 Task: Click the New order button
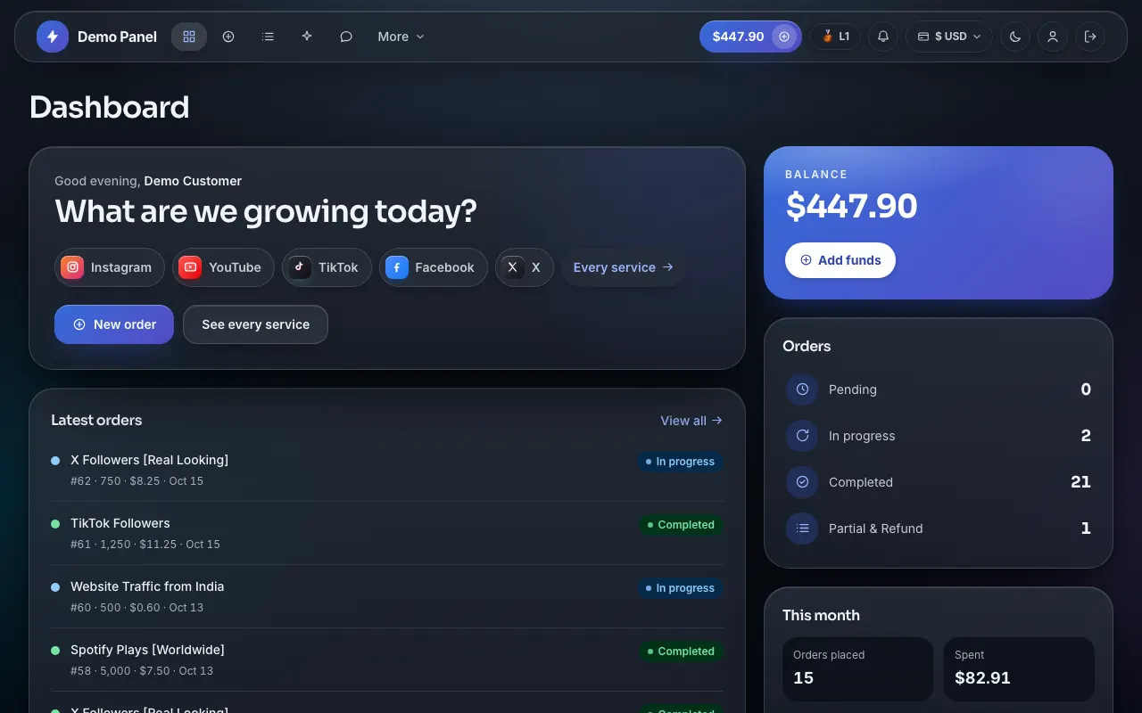point(114,324)
